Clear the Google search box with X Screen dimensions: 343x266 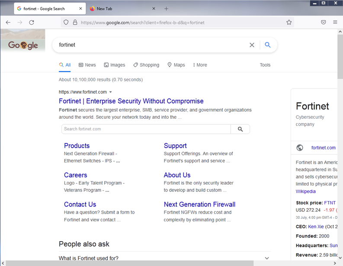coord(252,45)
